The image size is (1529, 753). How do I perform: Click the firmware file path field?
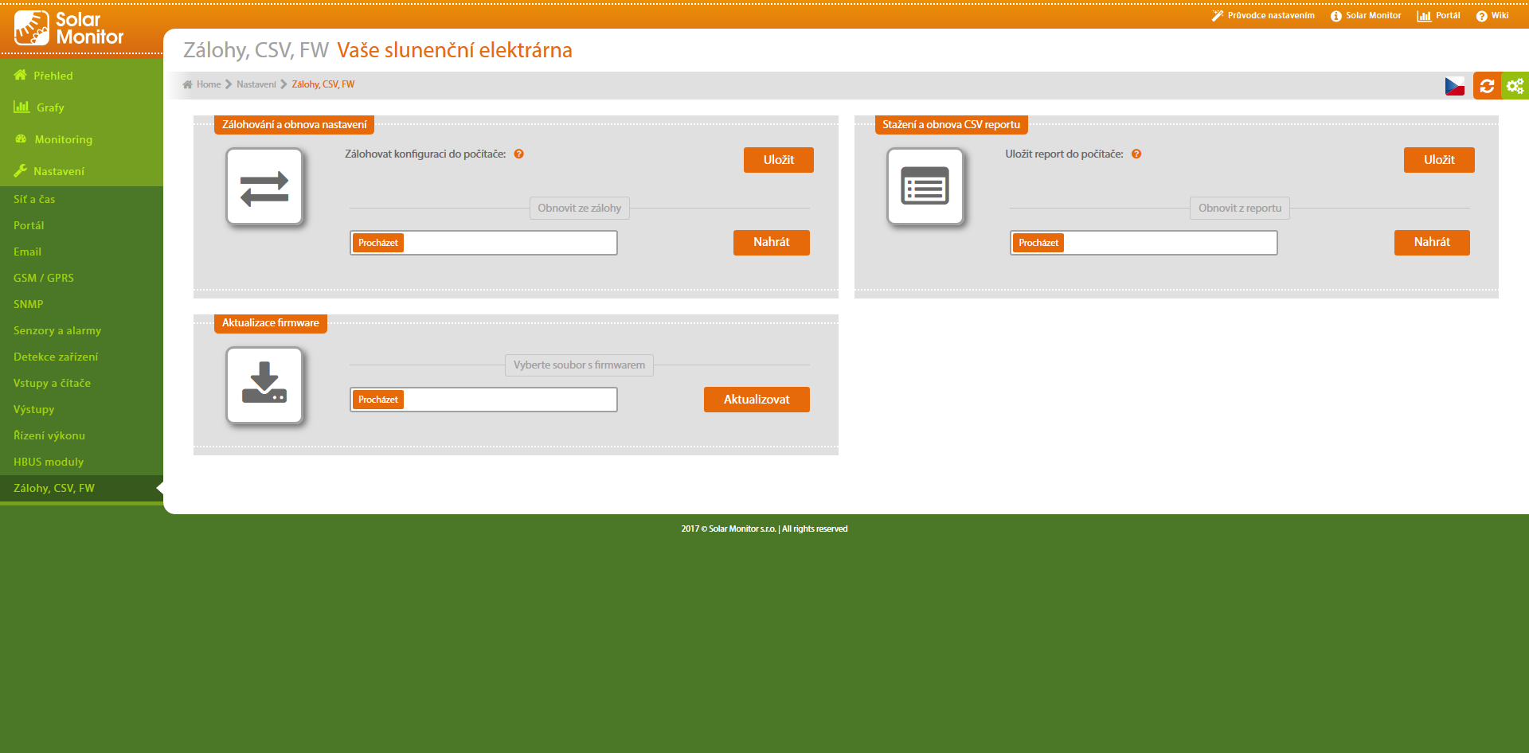coord(510,400)
